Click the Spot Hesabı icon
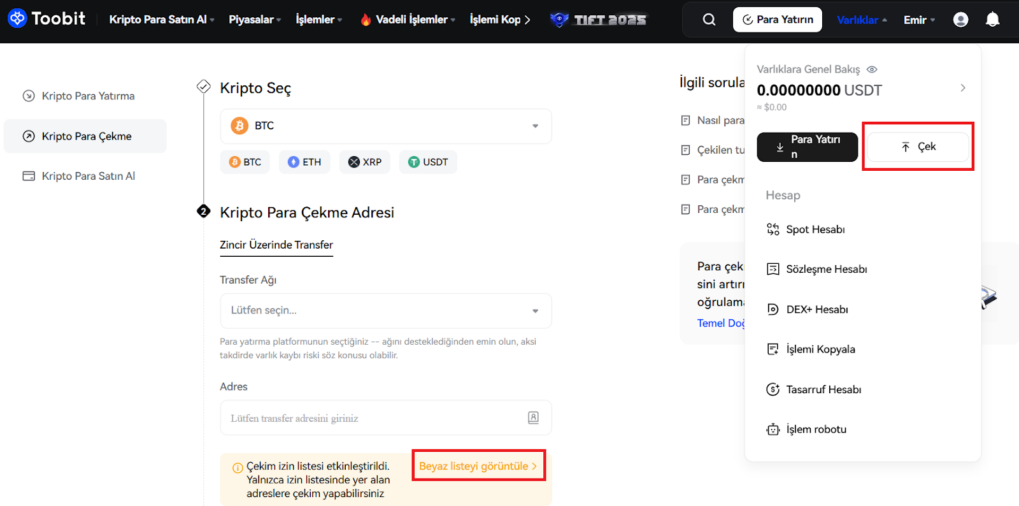1019x506 pixels. point(773,229)
